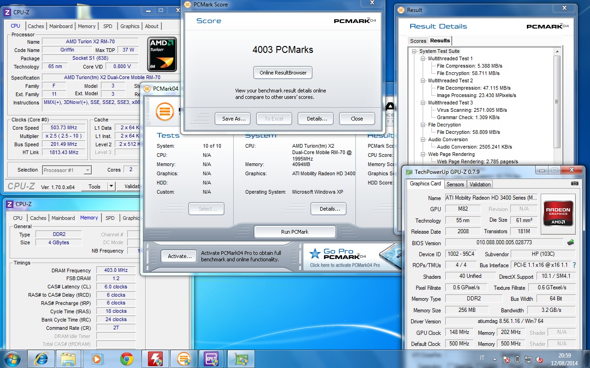The image size is (590, 368).
Task: Select 'File Compression: 5.388 MB/s' row
Action: [469, 66]
